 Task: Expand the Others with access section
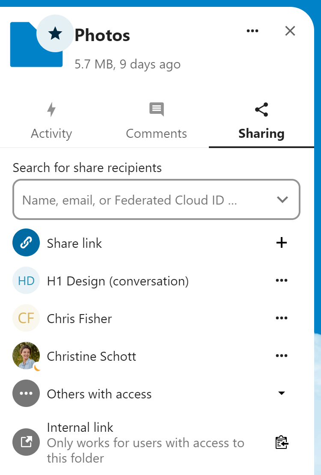point(282,392)
